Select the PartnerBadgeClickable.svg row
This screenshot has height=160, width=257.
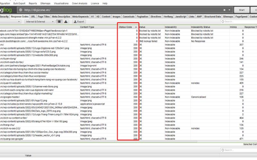coord(128,66)
